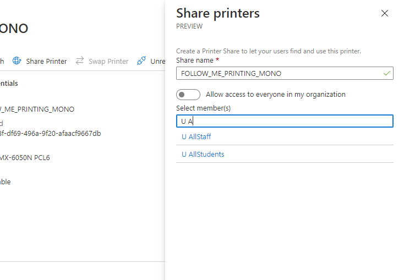
Task: Select U AllStaff from member suggestions
Action: [x=196, y=136]
